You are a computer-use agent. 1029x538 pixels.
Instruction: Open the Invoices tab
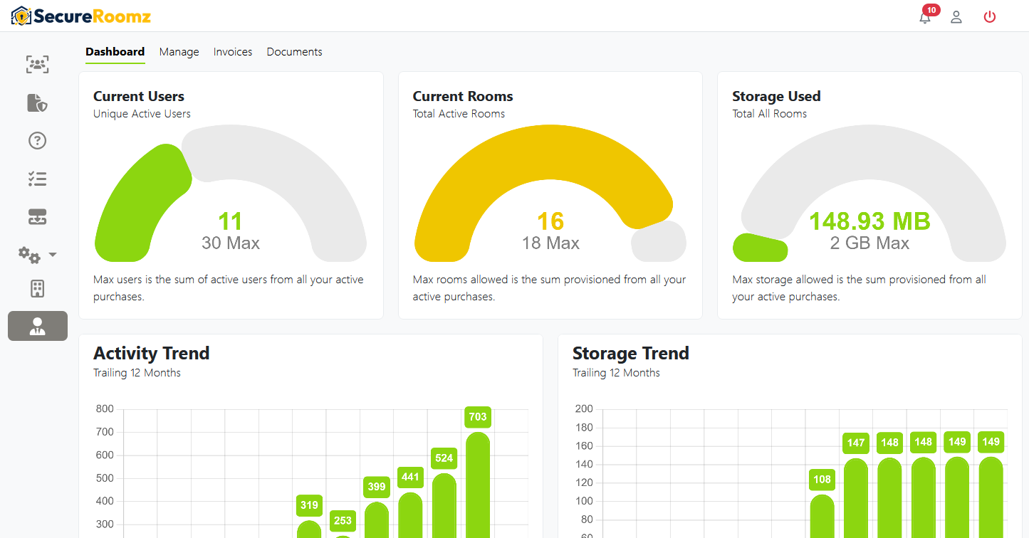point(233,52)
